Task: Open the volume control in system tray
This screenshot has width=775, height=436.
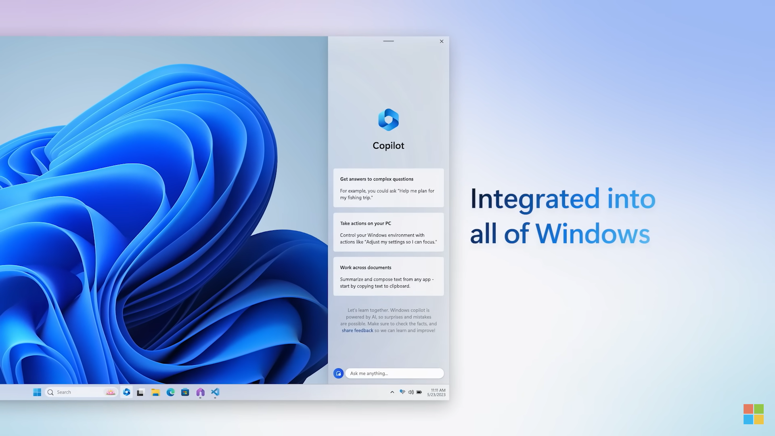Action: point(411,392)
